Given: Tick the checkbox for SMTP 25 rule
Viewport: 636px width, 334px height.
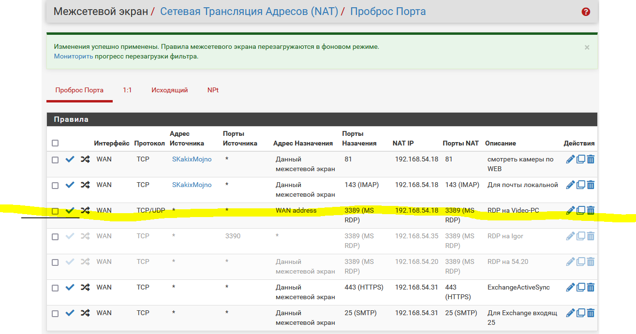Looking at the screenshot, I should 55,314.
